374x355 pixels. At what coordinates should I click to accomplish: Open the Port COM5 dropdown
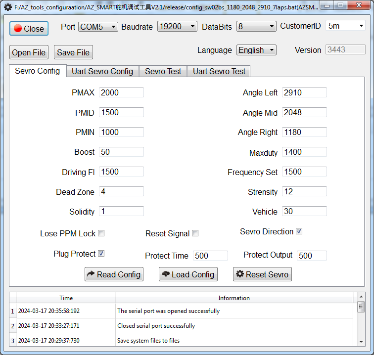[x=98, y=27]
